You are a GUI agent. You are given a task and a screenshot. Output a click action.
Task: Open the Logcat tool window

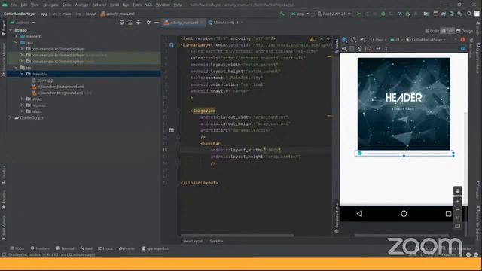[x=105, y=248]
